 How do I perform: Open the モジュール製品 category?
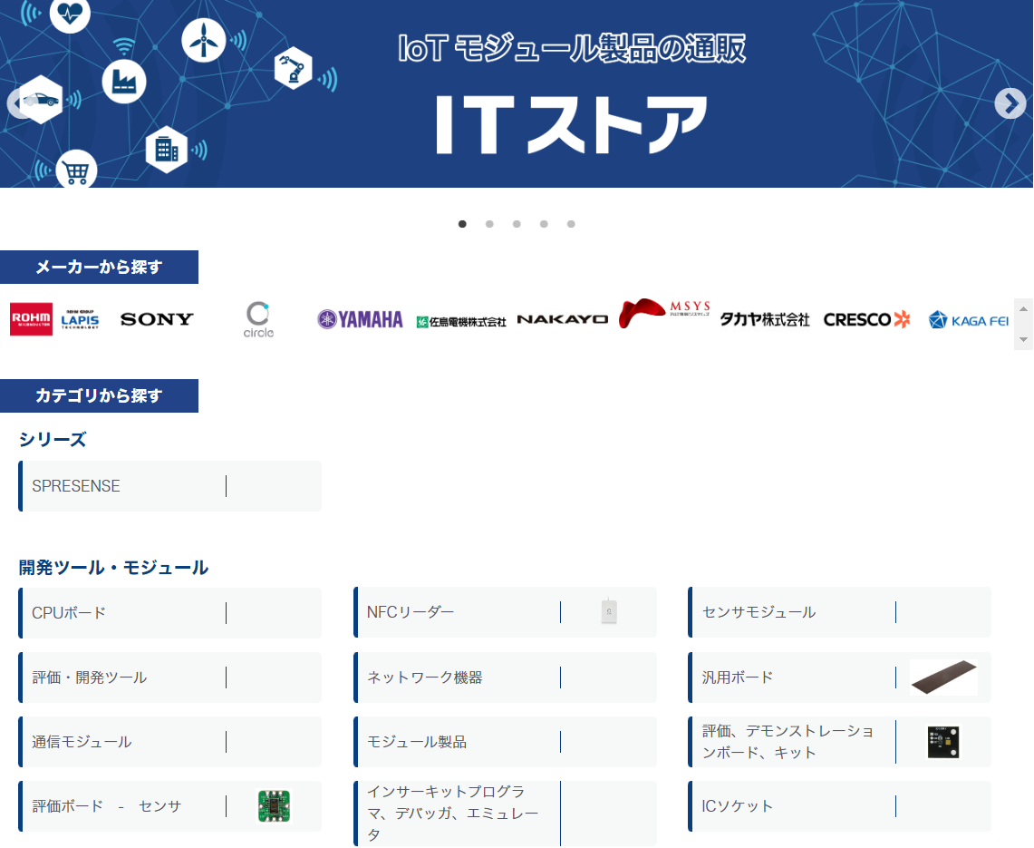pyautogui.click(x=505, y=742)
